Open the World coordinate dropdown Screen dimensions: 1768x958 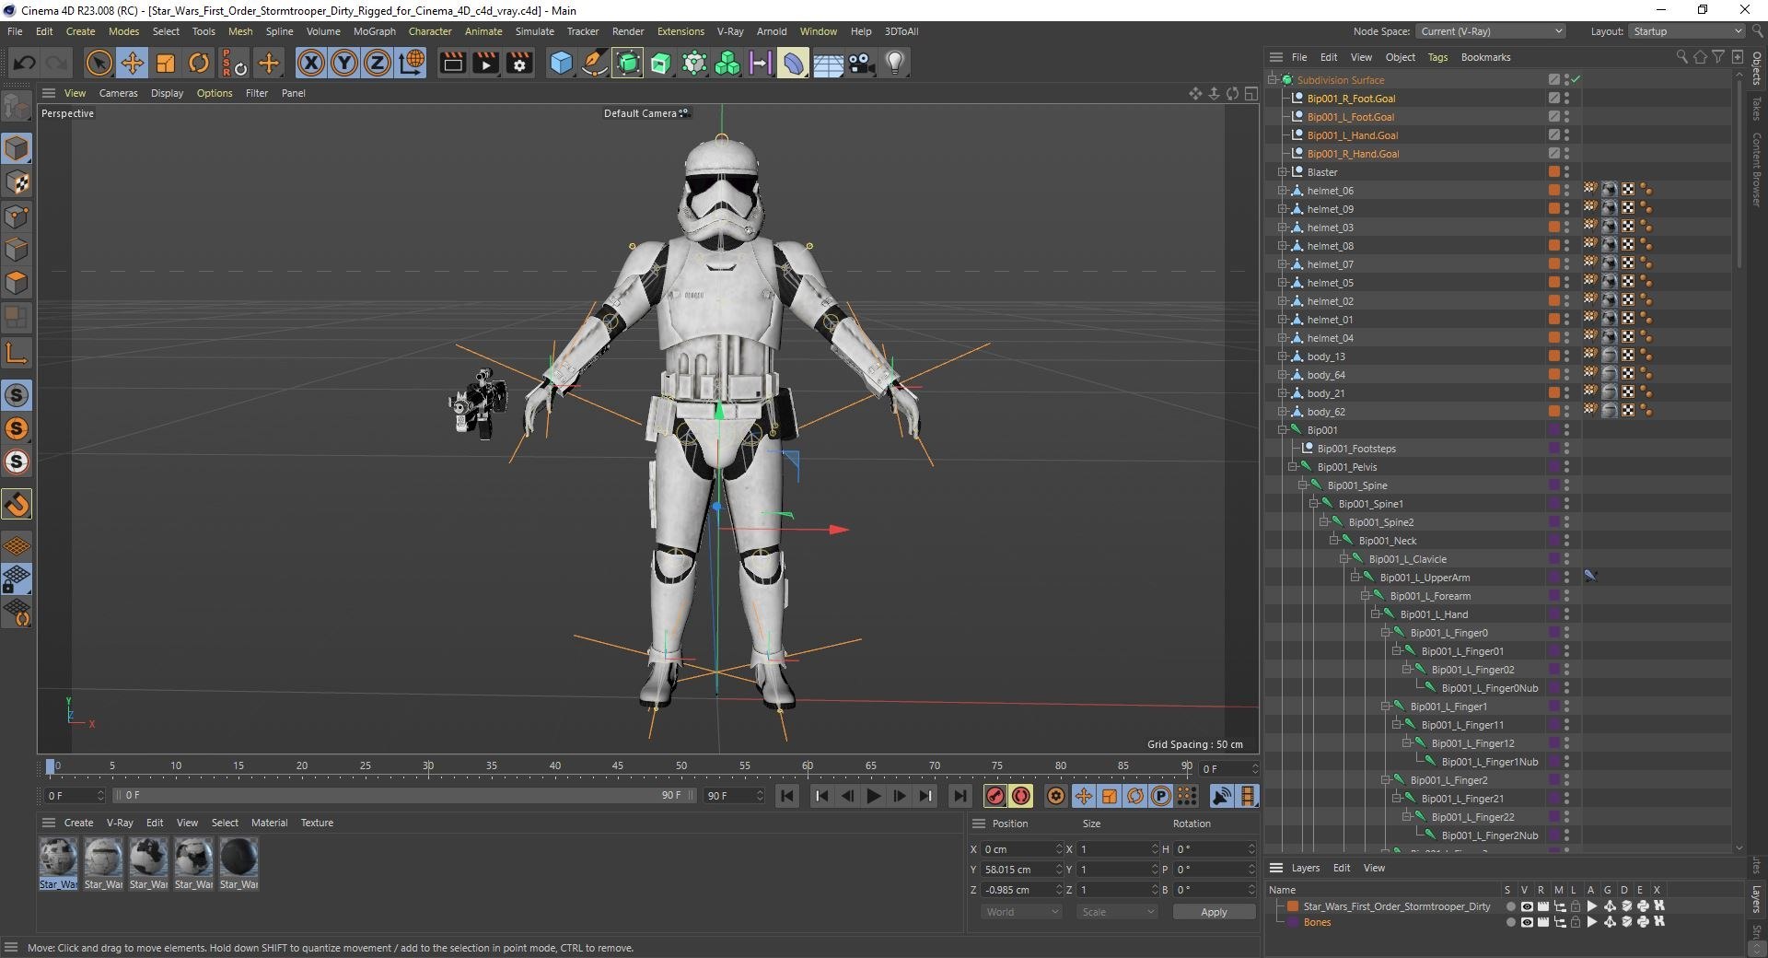coord(1020,912)
